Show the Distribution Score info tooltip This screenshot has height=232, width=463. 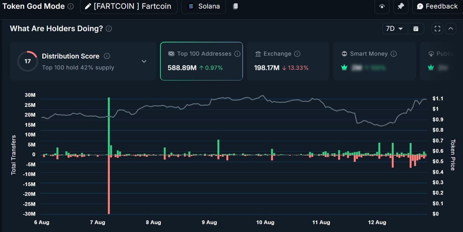click(107, 56)
